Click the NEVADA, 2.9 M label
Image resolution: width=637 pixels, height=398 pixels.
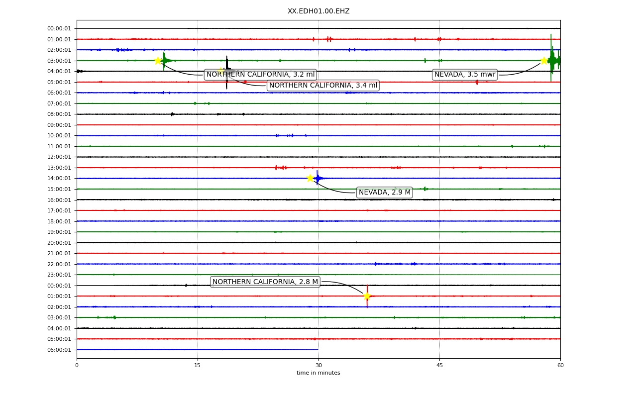[385, 193]
